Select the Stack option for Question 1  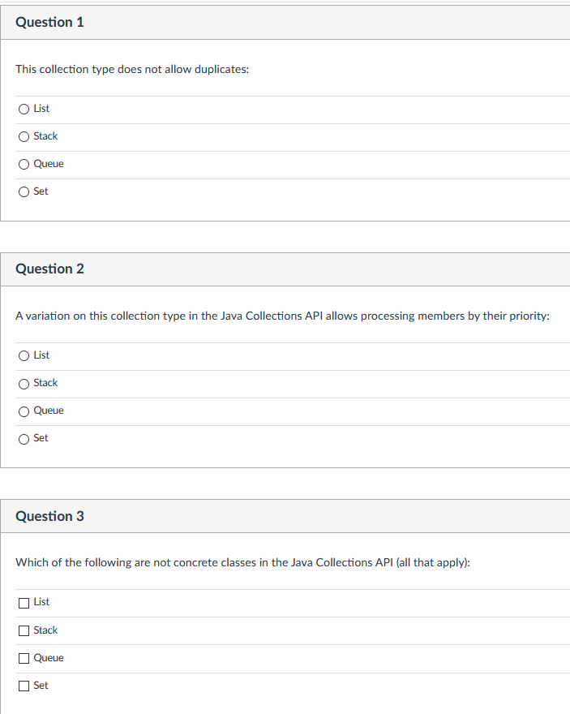[24, 136]
